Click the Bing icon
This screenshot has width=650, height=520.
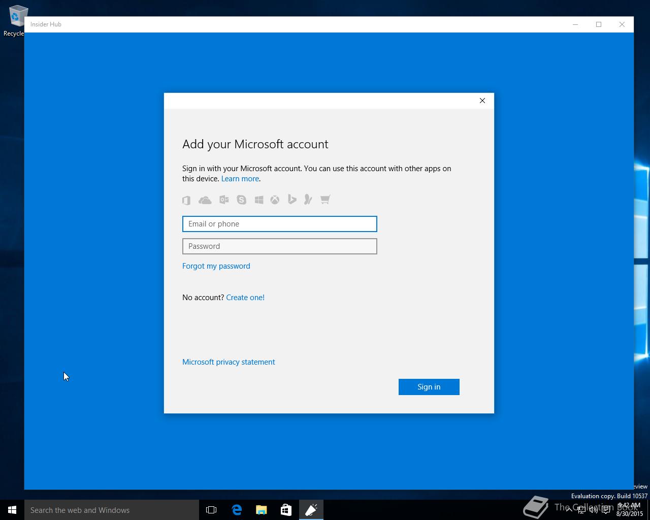[x=292, y=200]
